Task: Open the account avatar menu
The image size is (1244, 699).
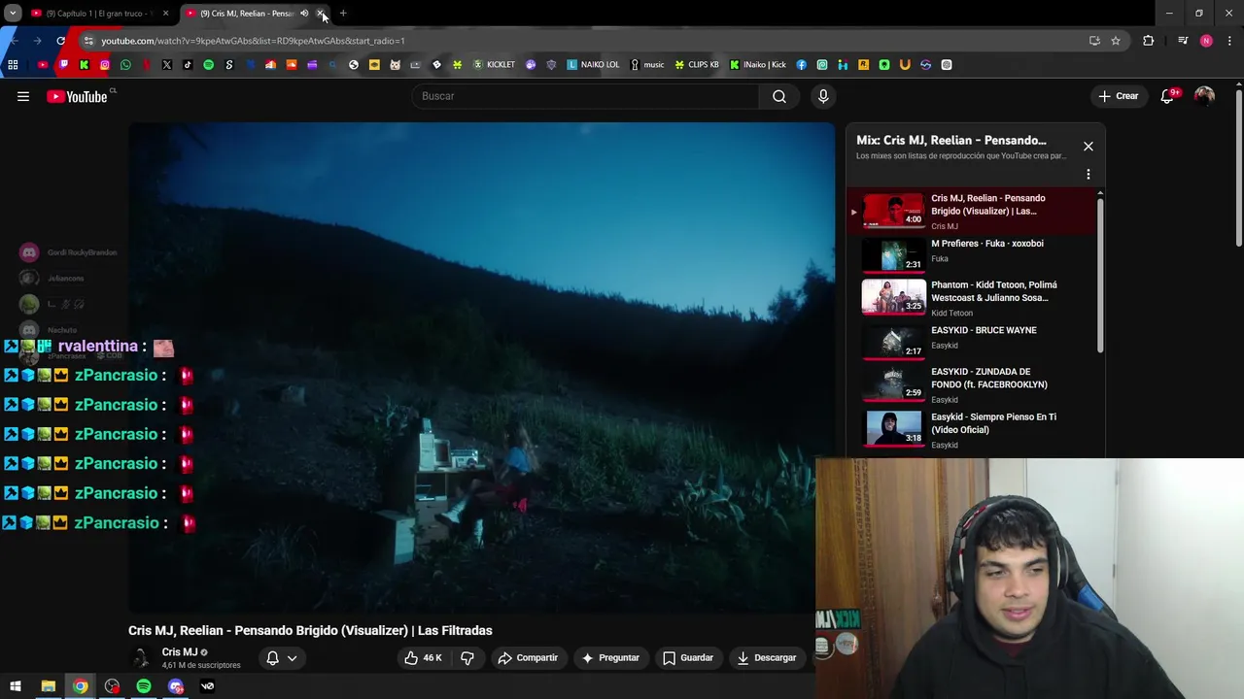Action: (1204, 96)
